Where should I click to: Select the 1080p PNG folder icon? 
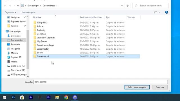(35, 22)
